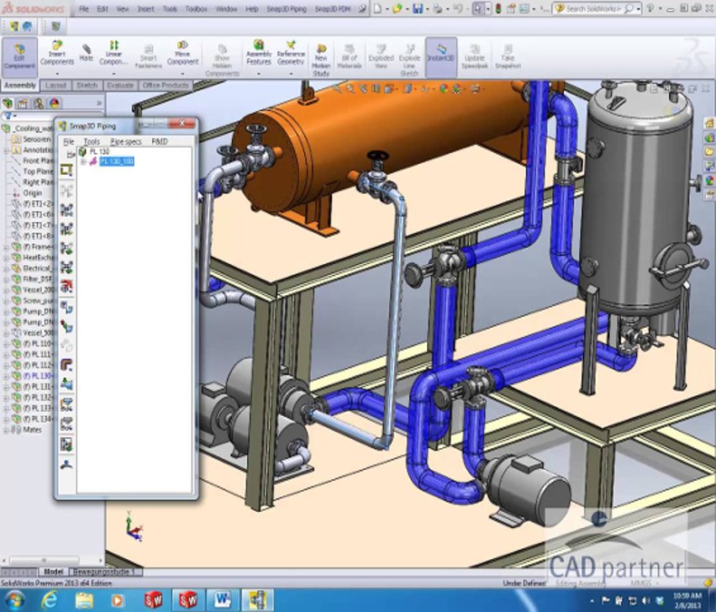716x612 pixels.
Task: Click the brown pipe elbow icon in Smap3D Piping
Action: (66, 365)
